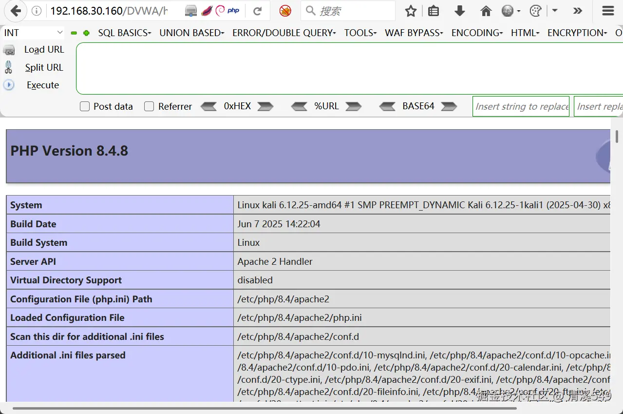The image size is (623, 414).
Task: Reload the page with the refresh icon
Action: point(258,11)
